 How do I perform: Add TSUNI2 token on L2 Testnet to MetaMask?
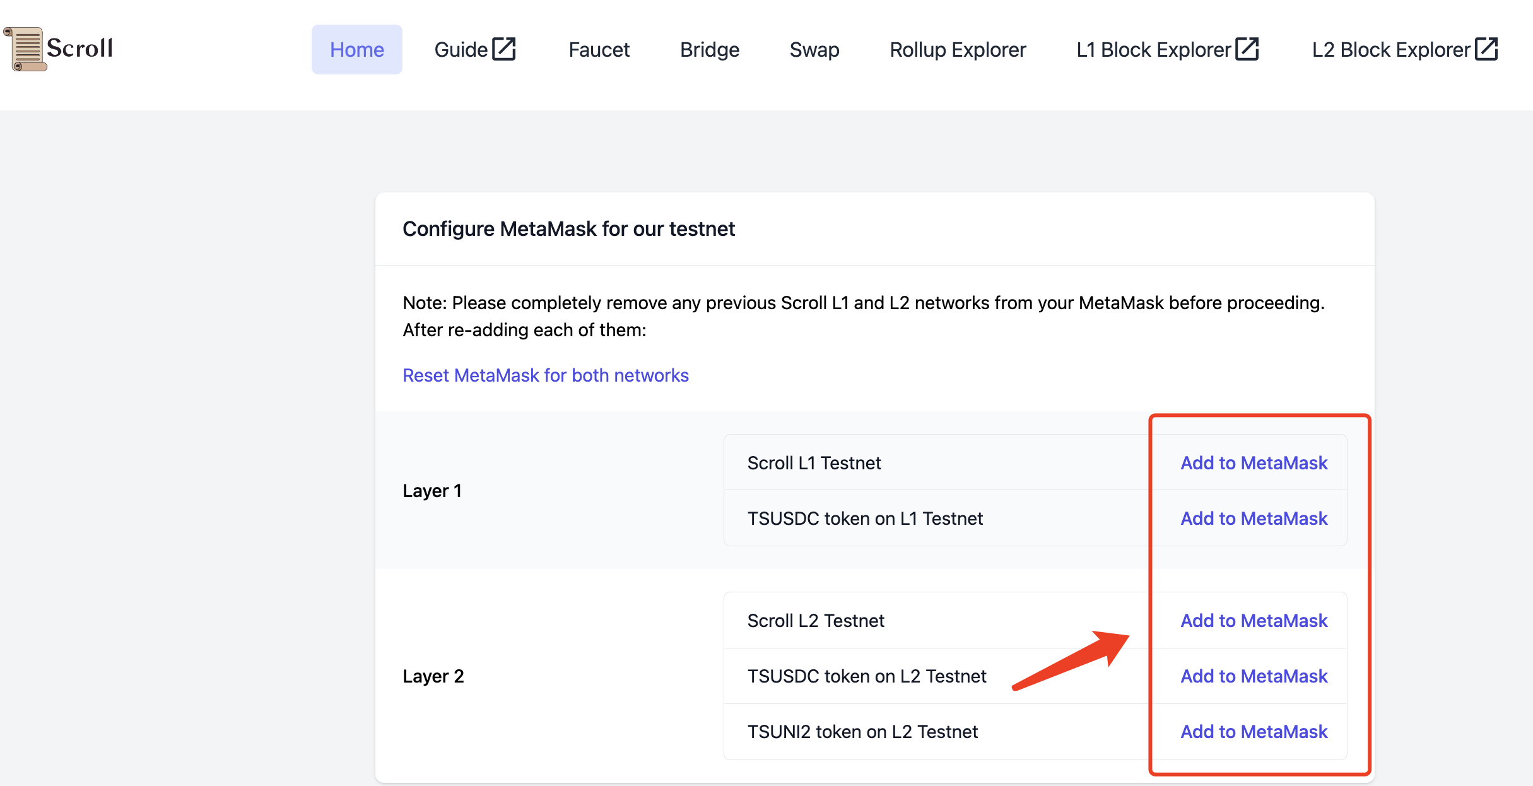click(1254, 732)
